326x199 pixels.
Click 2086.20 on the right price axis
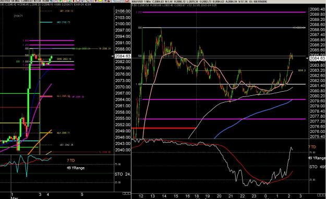[318, 45]
